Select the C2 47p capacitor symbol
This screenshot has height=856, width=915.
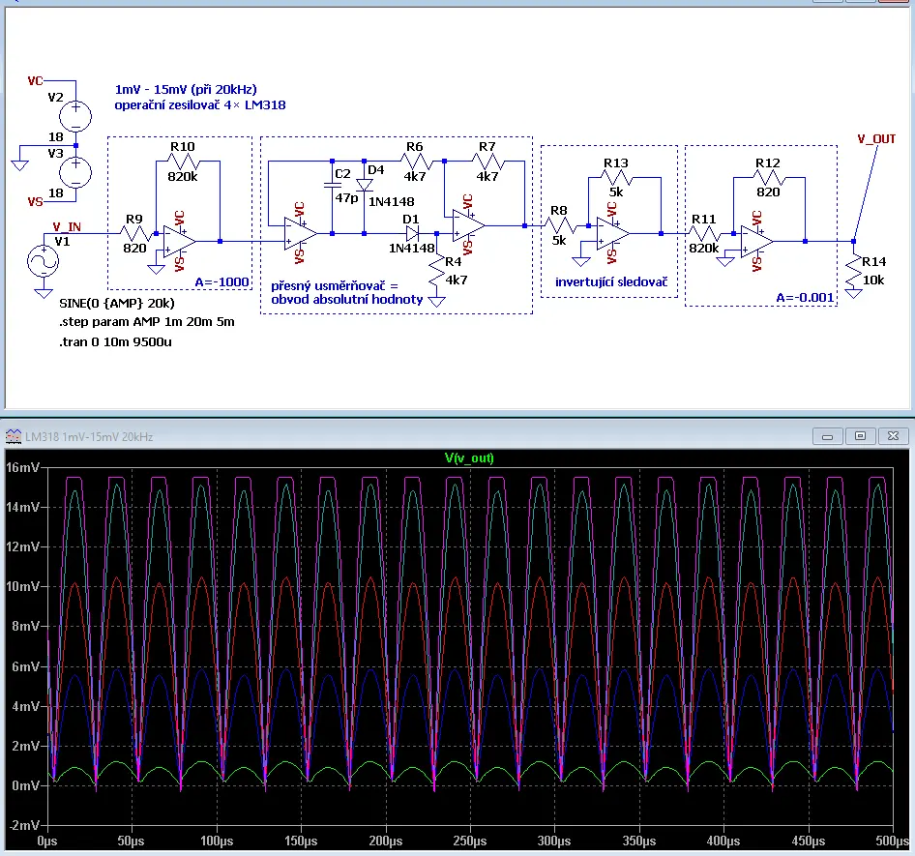[332, 185]
